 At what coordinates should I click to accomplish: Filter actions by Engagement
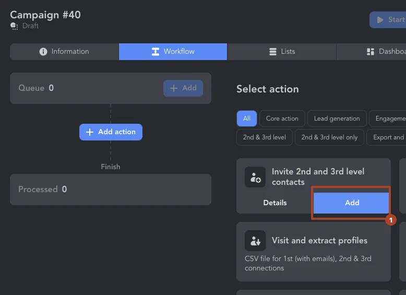pos(388,119)
